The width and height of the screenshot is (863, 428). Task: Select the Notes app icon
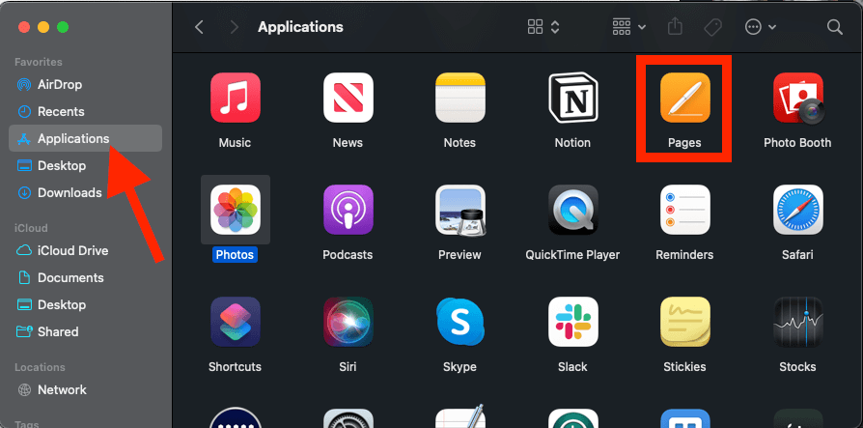click(460, 98)
